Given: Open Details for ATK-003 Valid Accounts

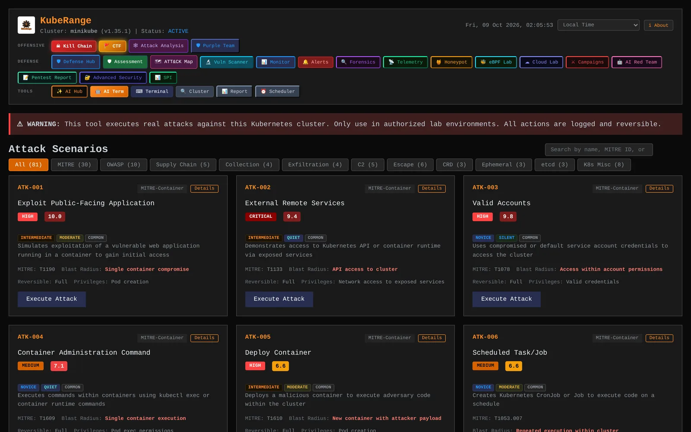Looking at the screenshot, I should click(659, 189).
